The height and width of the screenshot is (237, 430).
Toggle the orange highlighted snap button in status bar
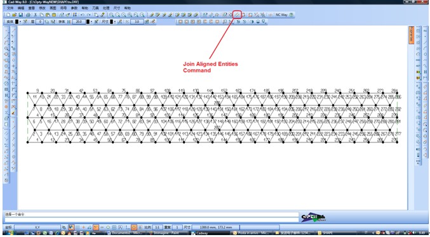(96, 227)
